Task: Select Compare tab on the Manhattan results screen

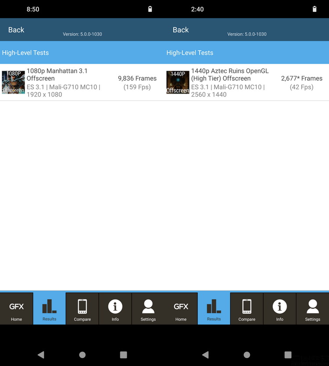Action: [x=82, y=309]
